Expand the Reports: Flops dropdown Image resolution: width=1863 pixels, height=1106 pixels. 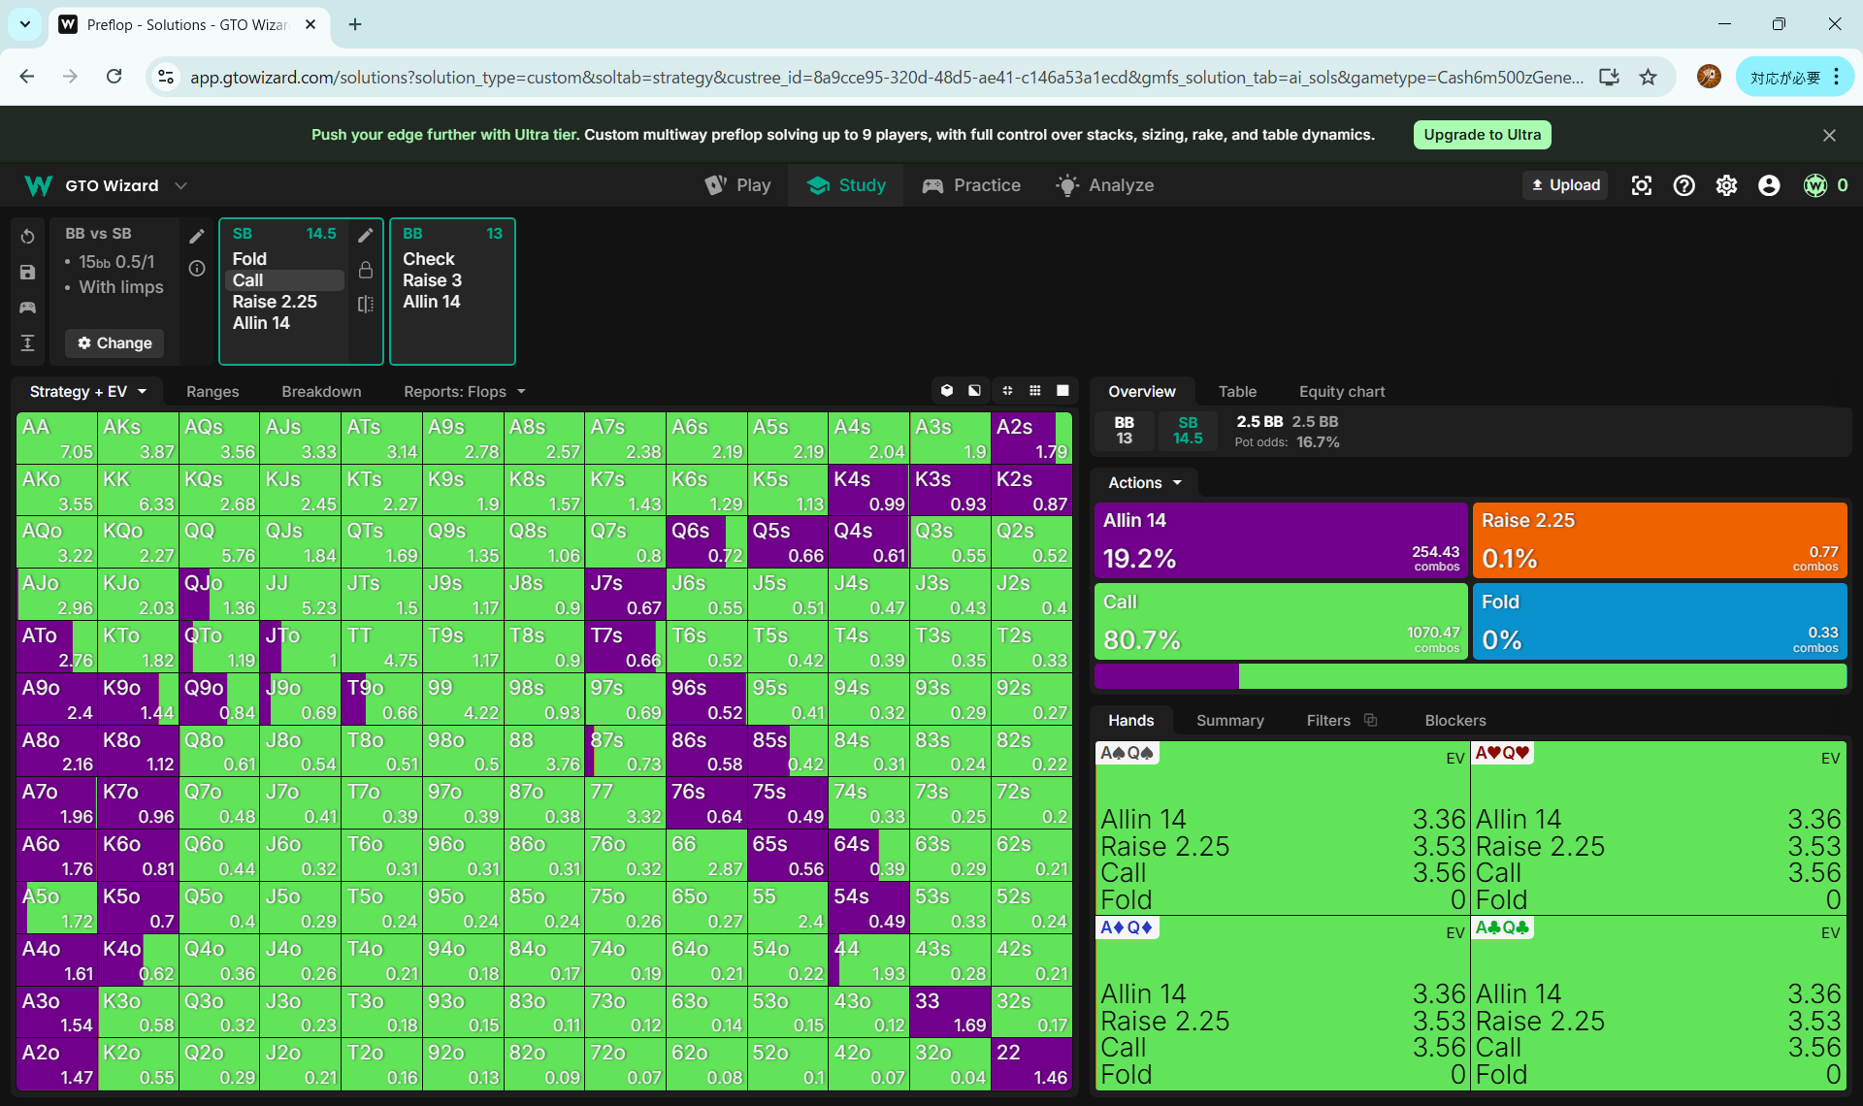click(x=464, y=392)
